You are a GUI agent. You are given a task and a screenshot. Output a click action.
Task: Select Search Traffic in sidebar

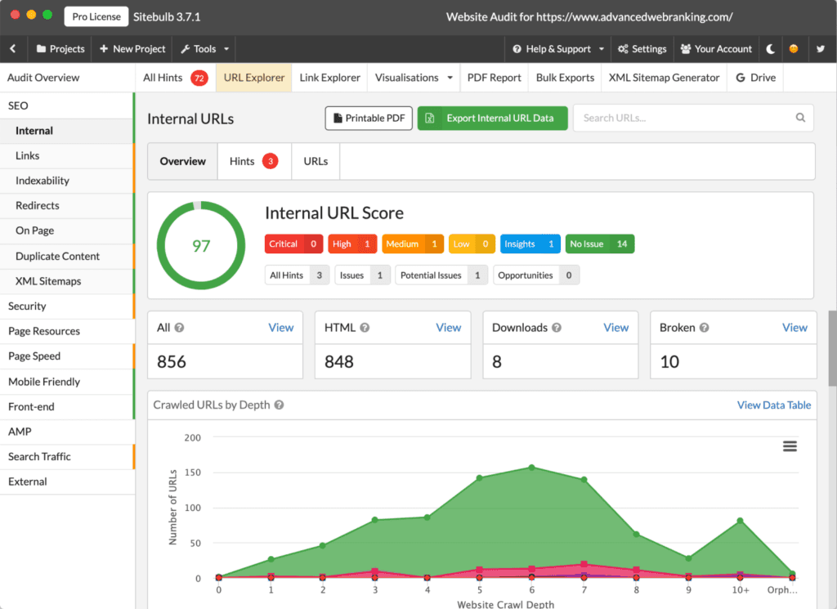[x=67, y=457]
